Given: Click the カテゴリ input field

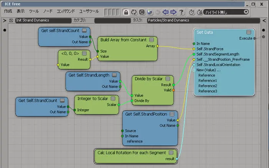Looking at the screenshot, I should pyautogui.click(x=113, y=20).
